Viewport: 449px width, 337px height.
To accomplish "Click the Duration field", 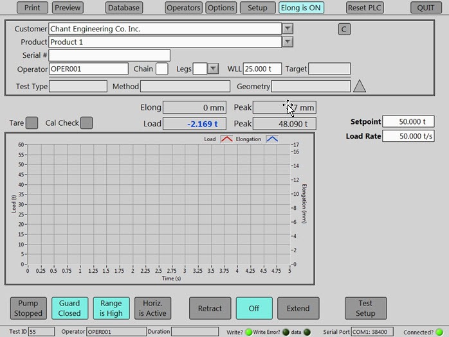I will click(195, 332).
